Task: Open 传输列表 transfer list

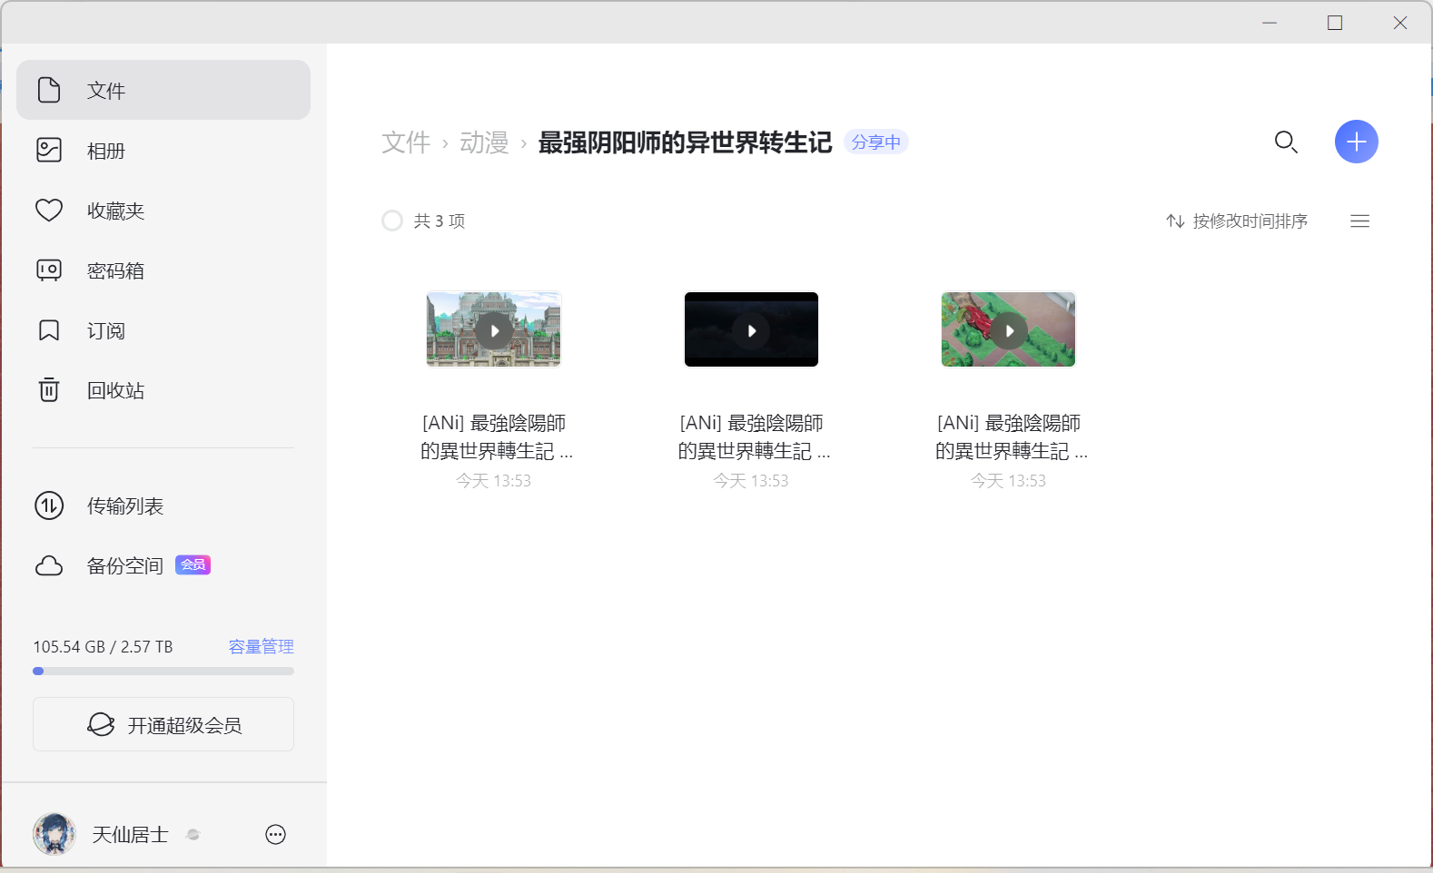Action: click(163, 505)
